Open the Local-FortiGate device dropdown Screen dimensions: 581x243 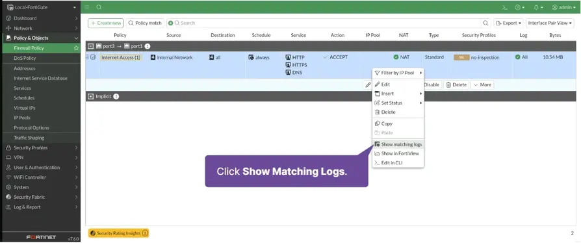[x=42, y=7]
